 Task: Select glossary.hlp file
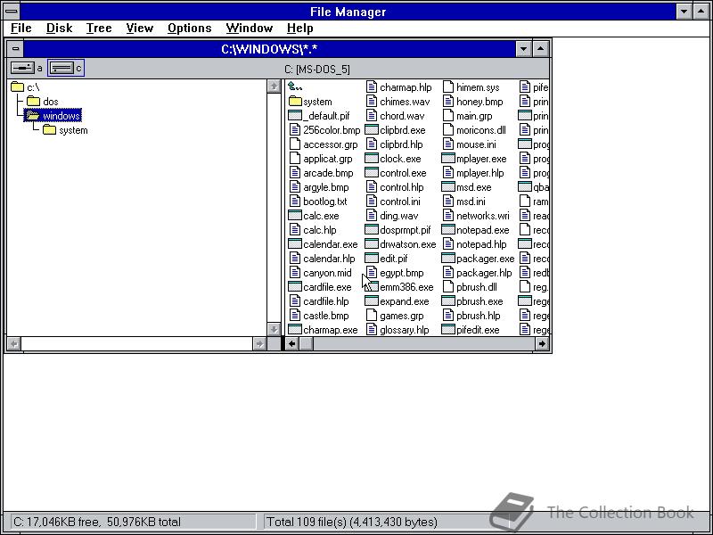pos(397,330)
